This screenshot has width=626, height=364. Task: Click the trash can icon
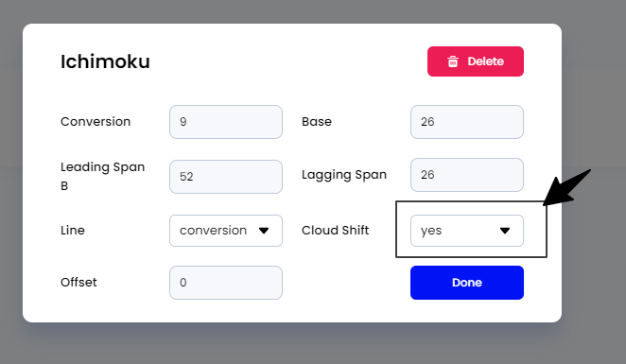pos(453,61)
